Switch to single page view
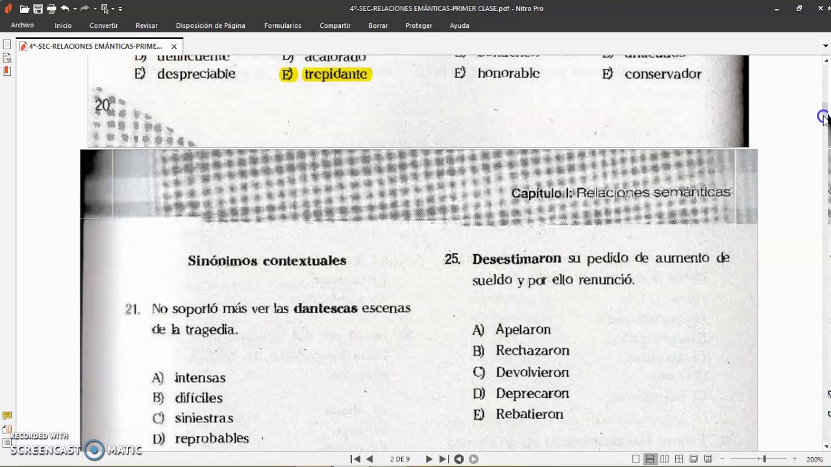This screenshot has width=831, height=467. point(636,459)
